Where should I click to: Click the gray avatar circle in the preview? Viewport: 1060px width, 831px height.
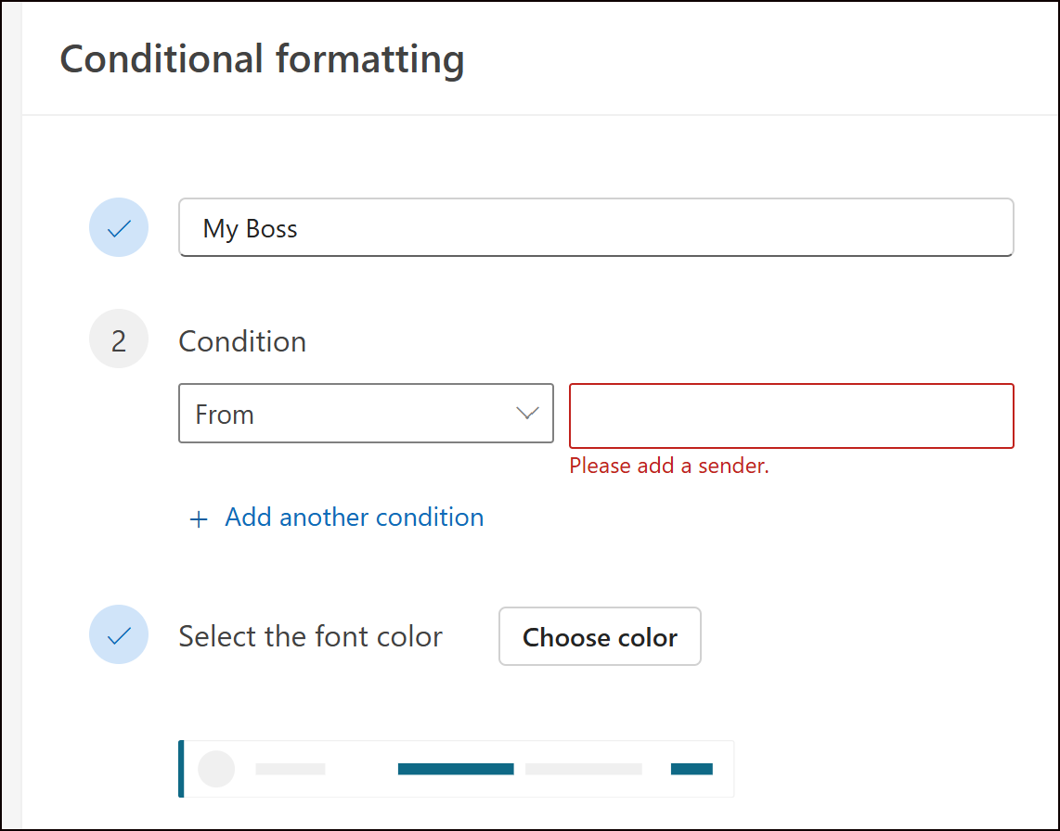pos(217,769)
